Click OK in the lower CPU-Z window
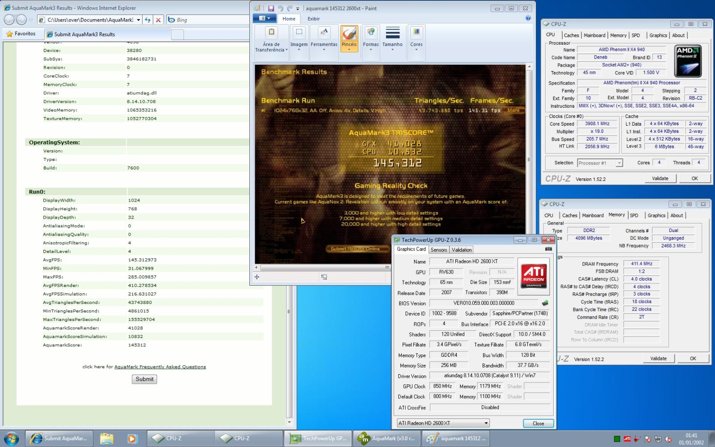The width and height of the screenshot is (715, 447). click(693, 358)
